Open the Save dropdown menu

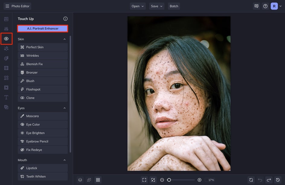157,6
